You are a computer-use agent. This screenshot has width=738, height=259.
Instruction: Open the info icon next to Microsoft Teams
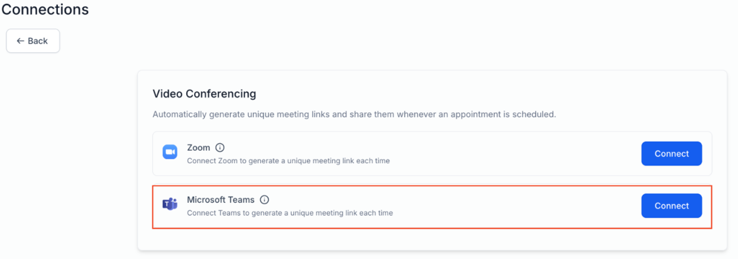pyautogui.click(x=265, y=199)
